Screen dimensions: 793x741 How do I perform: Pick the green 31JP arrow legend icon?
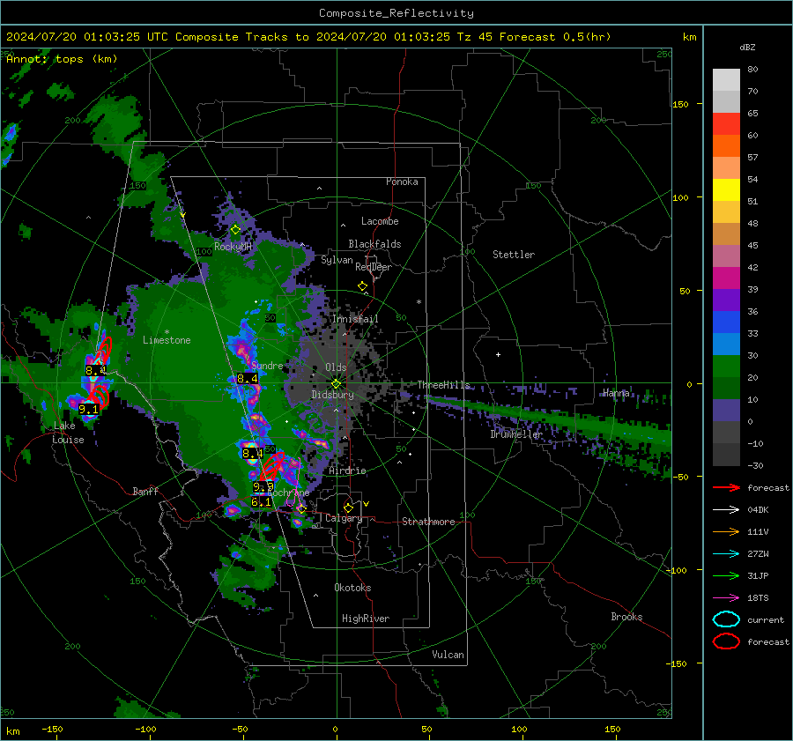click(726, 575)
